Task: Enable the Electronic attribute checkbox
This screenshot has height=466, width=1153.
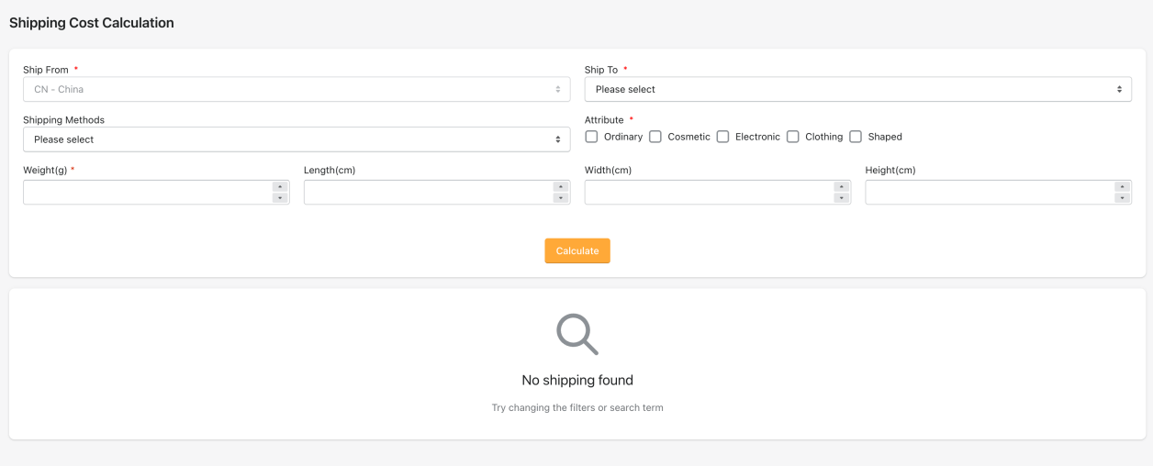Action: point(722,137)
